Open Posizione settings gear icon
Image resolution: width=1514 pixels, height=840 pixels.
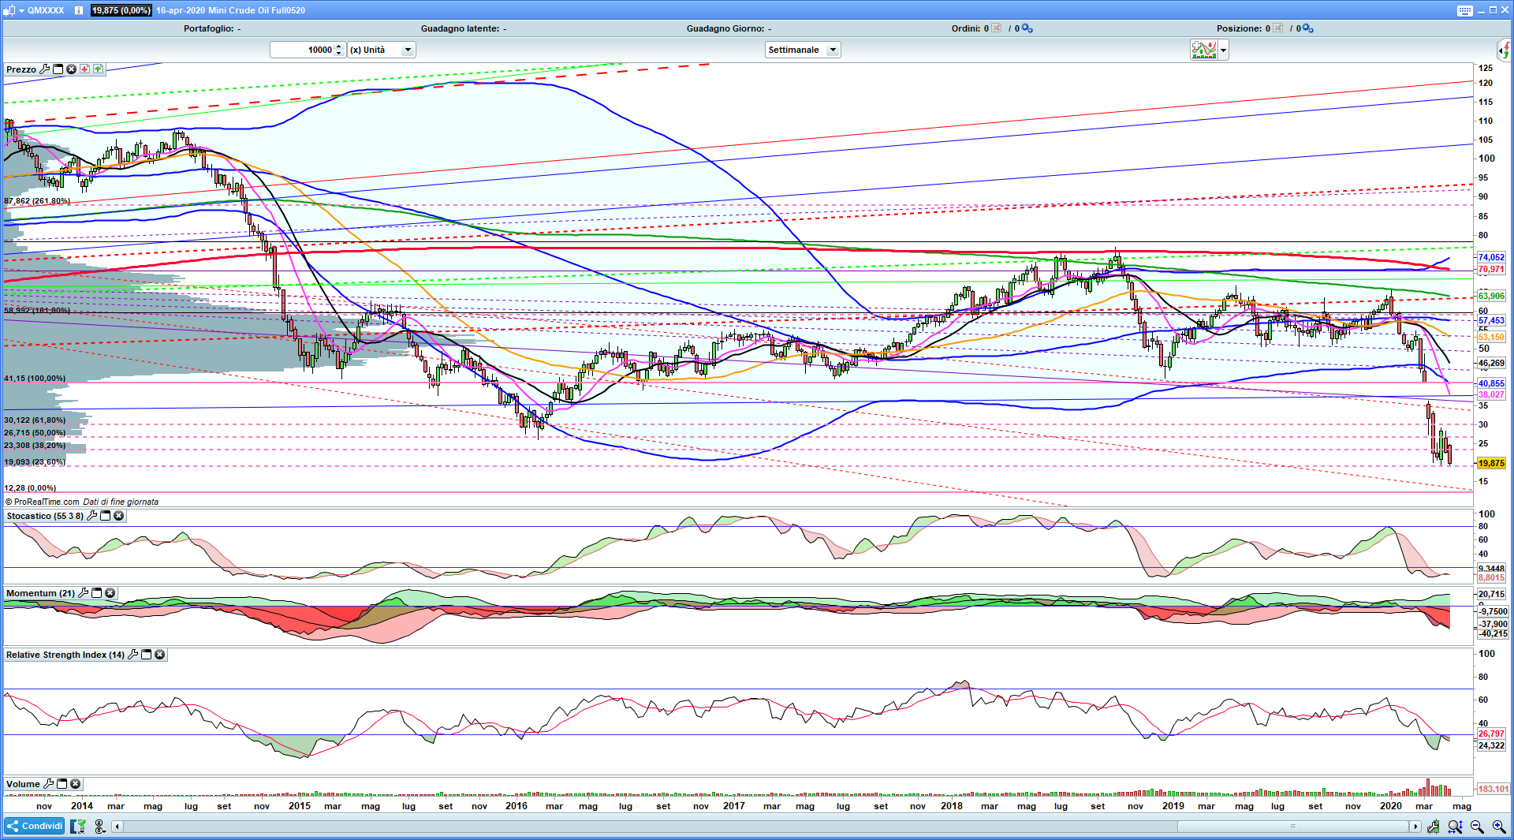[1308, 28]
